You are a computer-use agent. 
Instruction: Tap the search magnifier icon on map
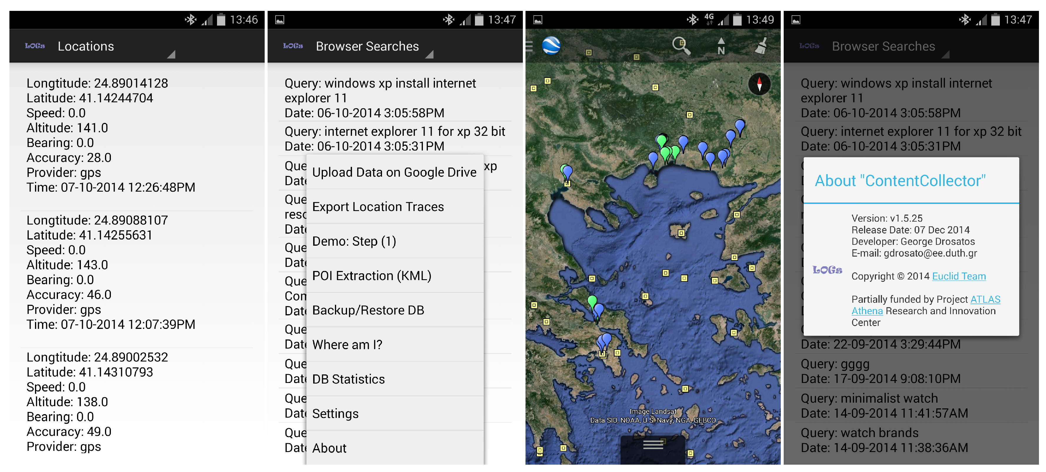(x=680, y=46)
